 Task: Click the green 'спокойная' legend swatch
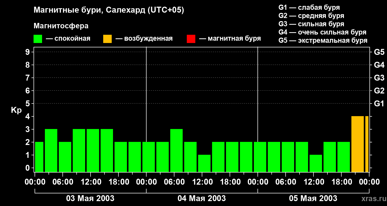(x=38, y=39)
